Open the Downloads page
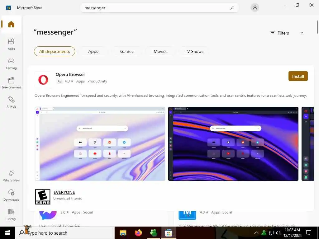Viewport: 319px width, 239px height. coord(11,195)
